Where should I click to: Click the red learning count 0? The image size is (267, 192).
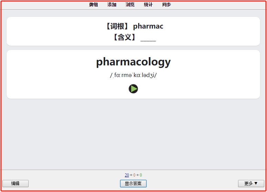pyautogui.click(x=134, y=175)
